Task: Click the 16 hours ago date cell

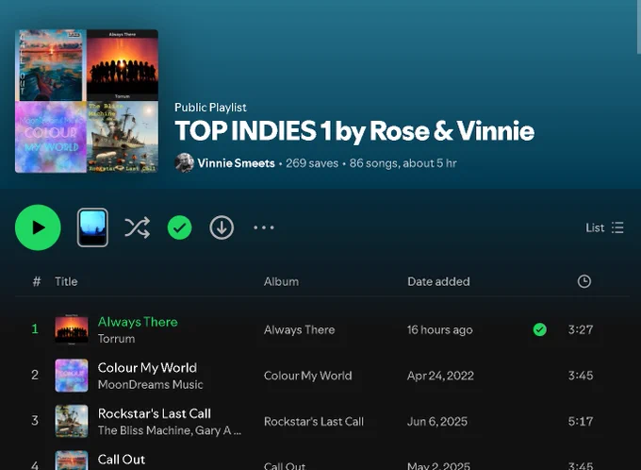Action: [x=440, y=330]
